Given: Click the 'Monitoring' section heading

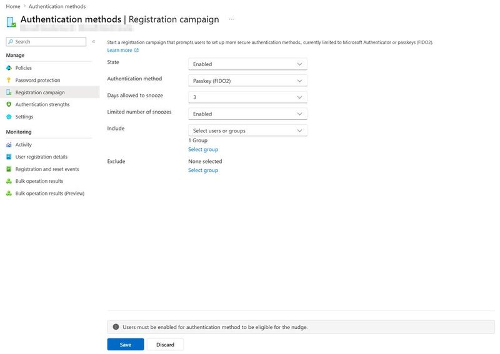Looking at the screenshot, I should click(19, 132).
